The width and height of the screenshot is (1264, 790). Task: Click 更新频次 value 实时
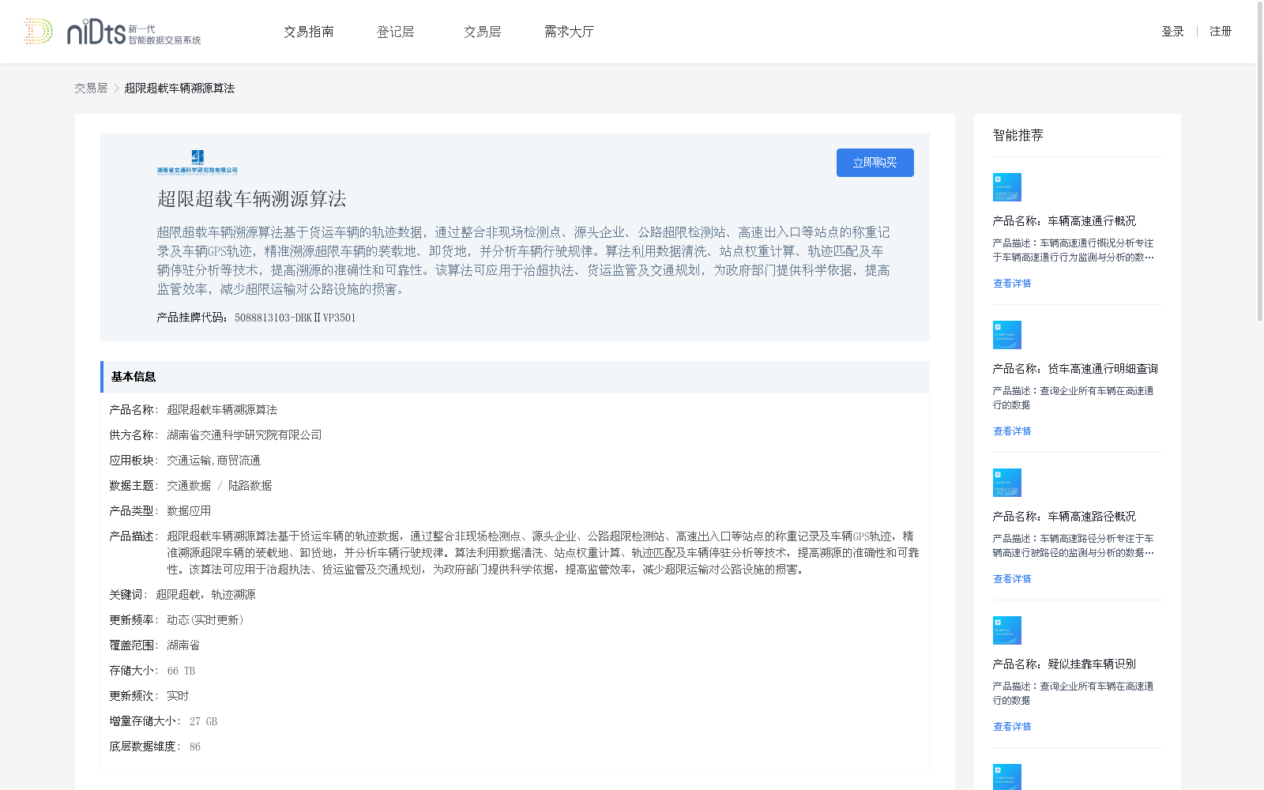point(178,696)
